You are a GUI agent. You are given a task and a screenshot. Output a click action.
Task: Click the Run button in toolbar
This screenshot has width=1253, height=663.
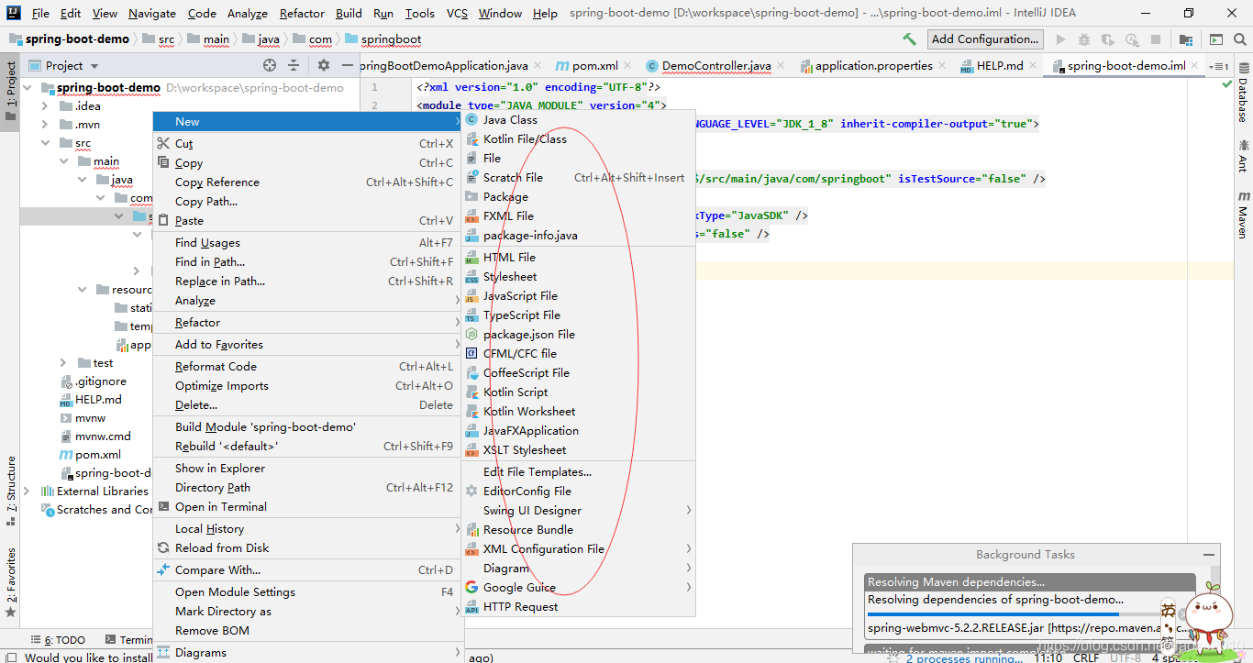(x=1061, y=39)
